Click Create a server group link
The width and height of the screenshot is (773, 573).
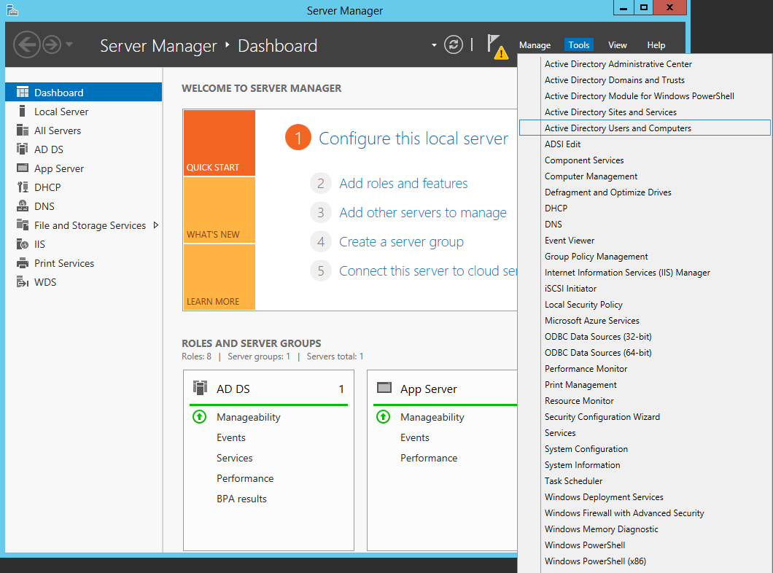[x=401, y=241]
